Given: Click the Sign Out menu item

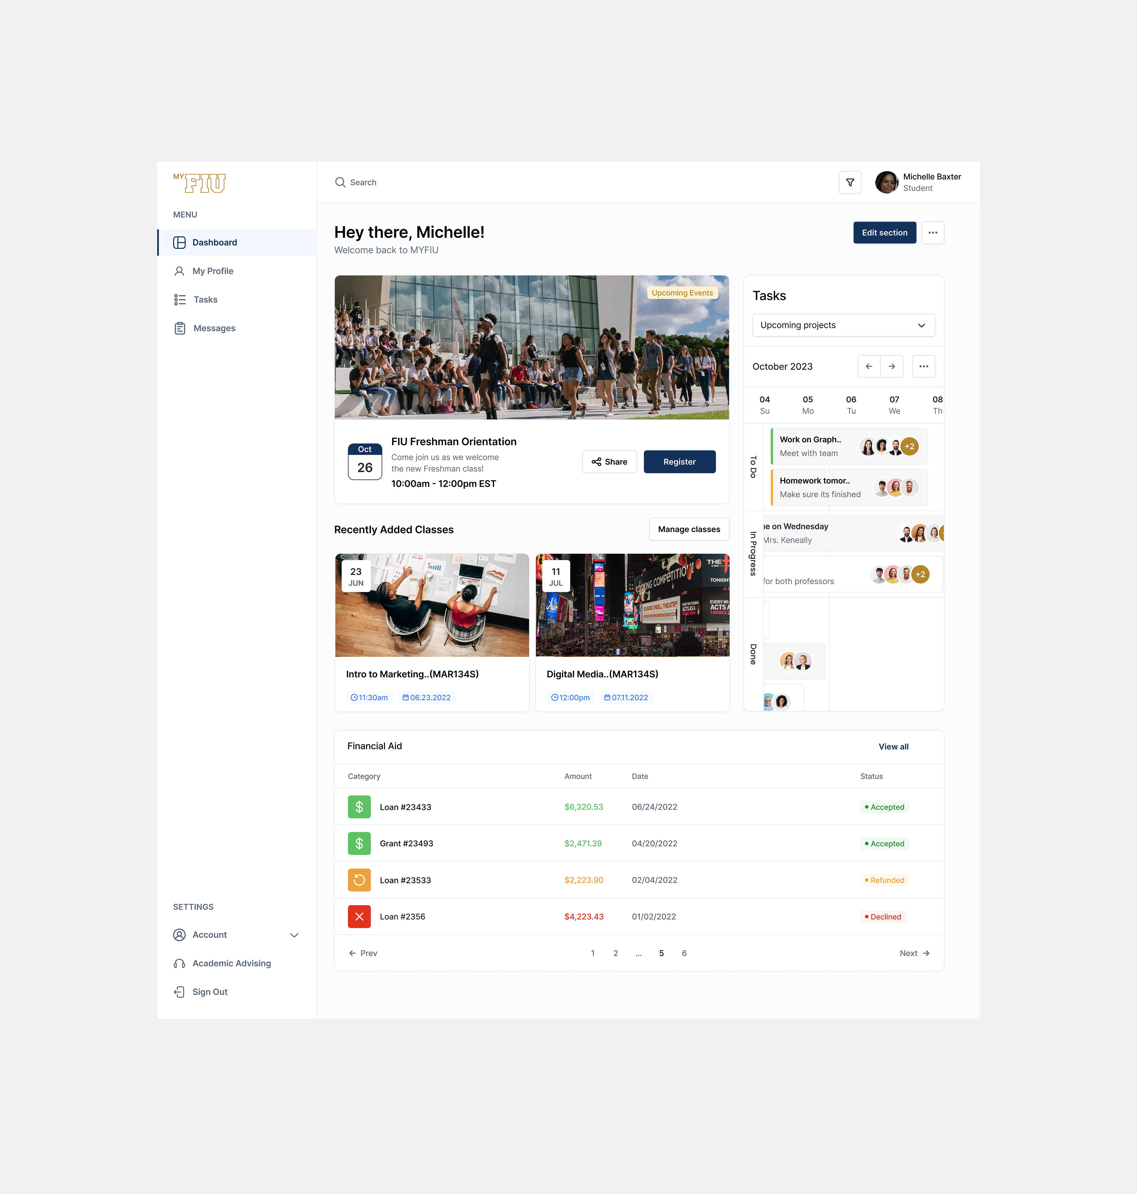Looking at the screenshot, I should coord(210,992).
